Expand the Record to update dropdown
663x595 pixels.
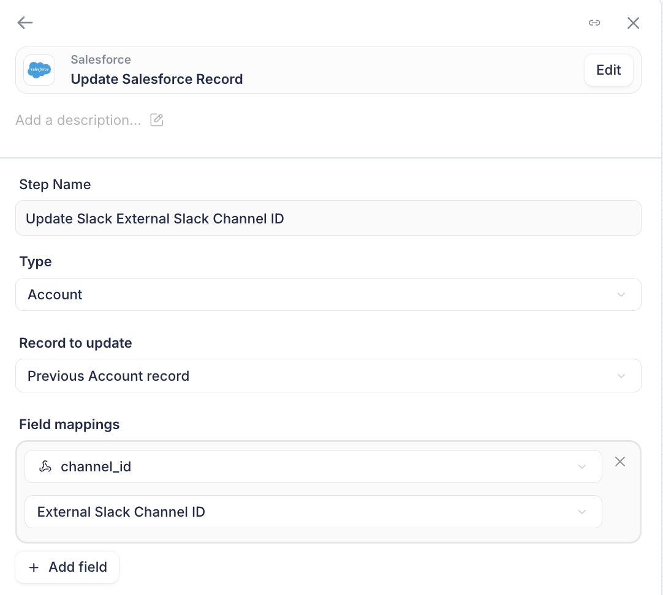pos(328,376)
